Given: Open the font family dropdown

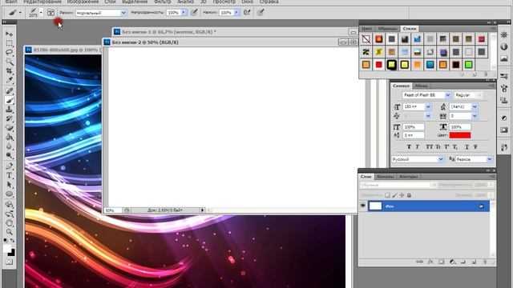Looking at the screenshot, I should coord(447,95).
